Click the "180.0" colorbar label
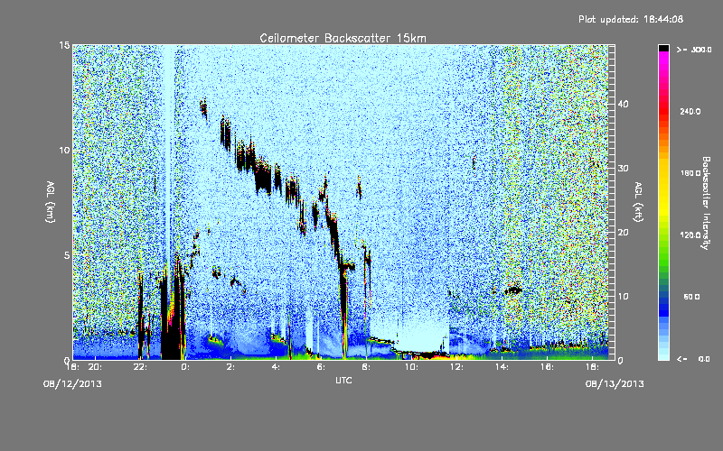The height and width of the screenshot is (451, 723). pyautogui.click(x=690, y=173)
